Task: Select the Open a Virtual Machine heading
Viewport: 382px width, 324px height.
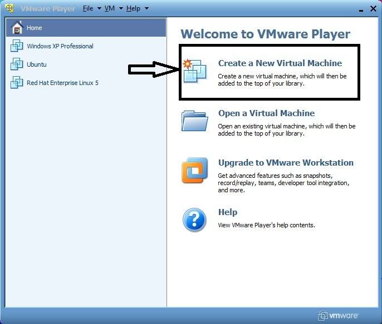Action: point(266,113)
